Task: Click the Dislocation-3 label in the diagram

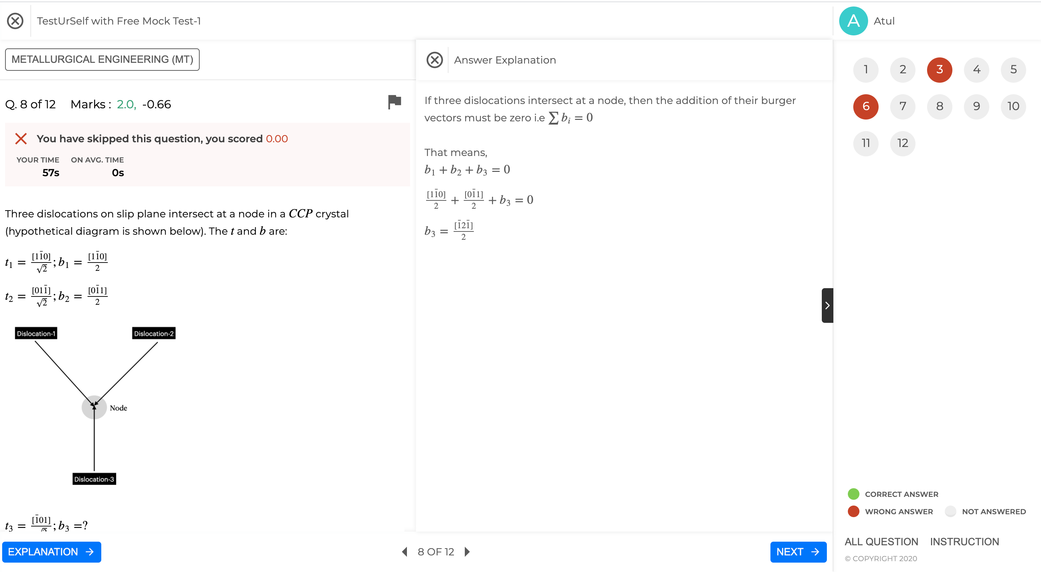Action: (94, 479)
